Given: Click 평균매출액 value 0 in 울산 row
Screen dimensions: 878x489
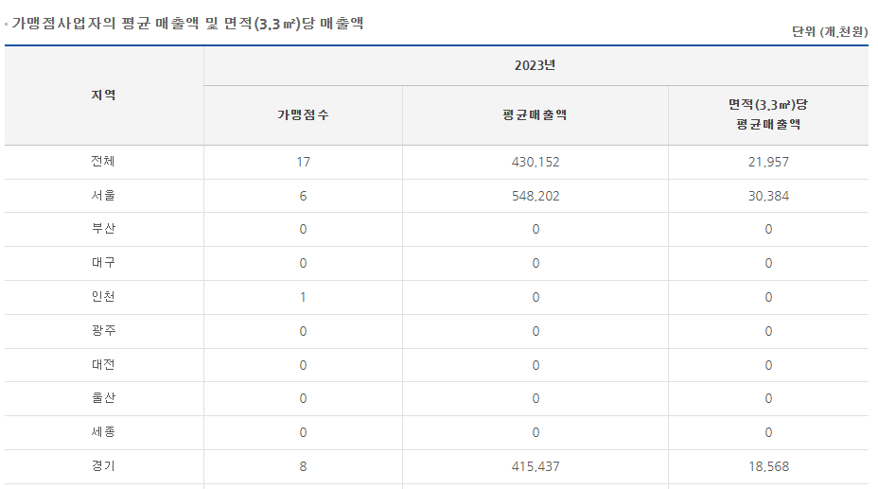Looking at the screenshot, I should click(536, 399).
